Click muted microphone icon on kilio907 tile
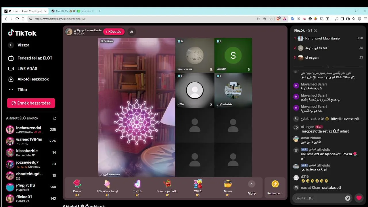Viewport: 368px width, 207px height. 249,70
